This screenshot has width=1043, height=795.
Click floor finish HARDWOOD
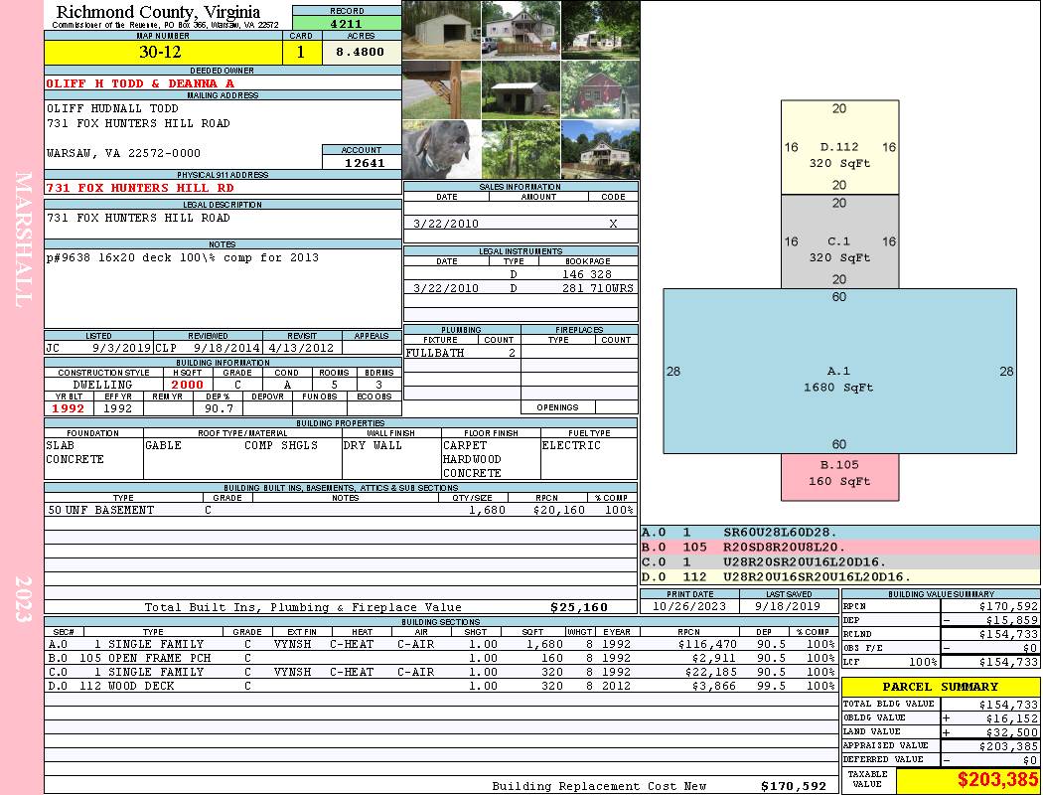(x=472, y=459)
